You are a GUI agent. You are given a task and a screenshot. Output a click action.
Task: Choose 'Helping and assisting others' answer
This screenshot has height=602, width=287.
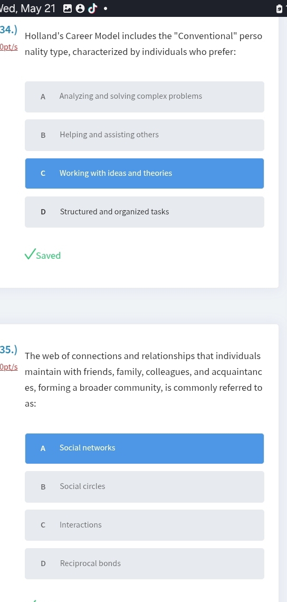(144, 135)
